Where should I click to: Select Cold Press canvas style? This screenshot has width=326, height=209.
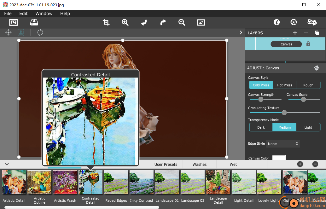click(x=261, y=85)
